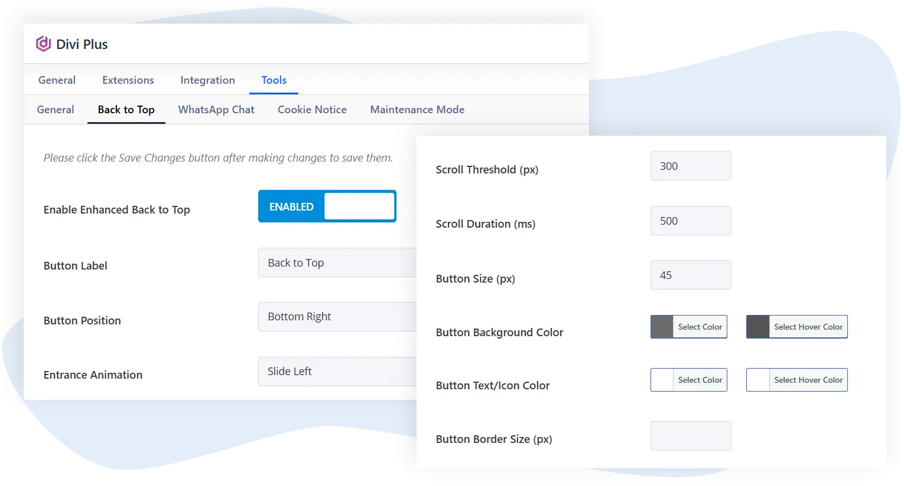Open the Integration tab
Viewport: 904px width, 486px height.
tap(207, 80)
